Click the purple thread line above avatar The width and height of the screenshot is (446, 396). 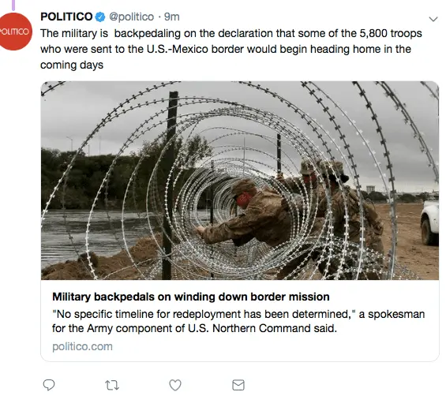(x=13, y=5)
